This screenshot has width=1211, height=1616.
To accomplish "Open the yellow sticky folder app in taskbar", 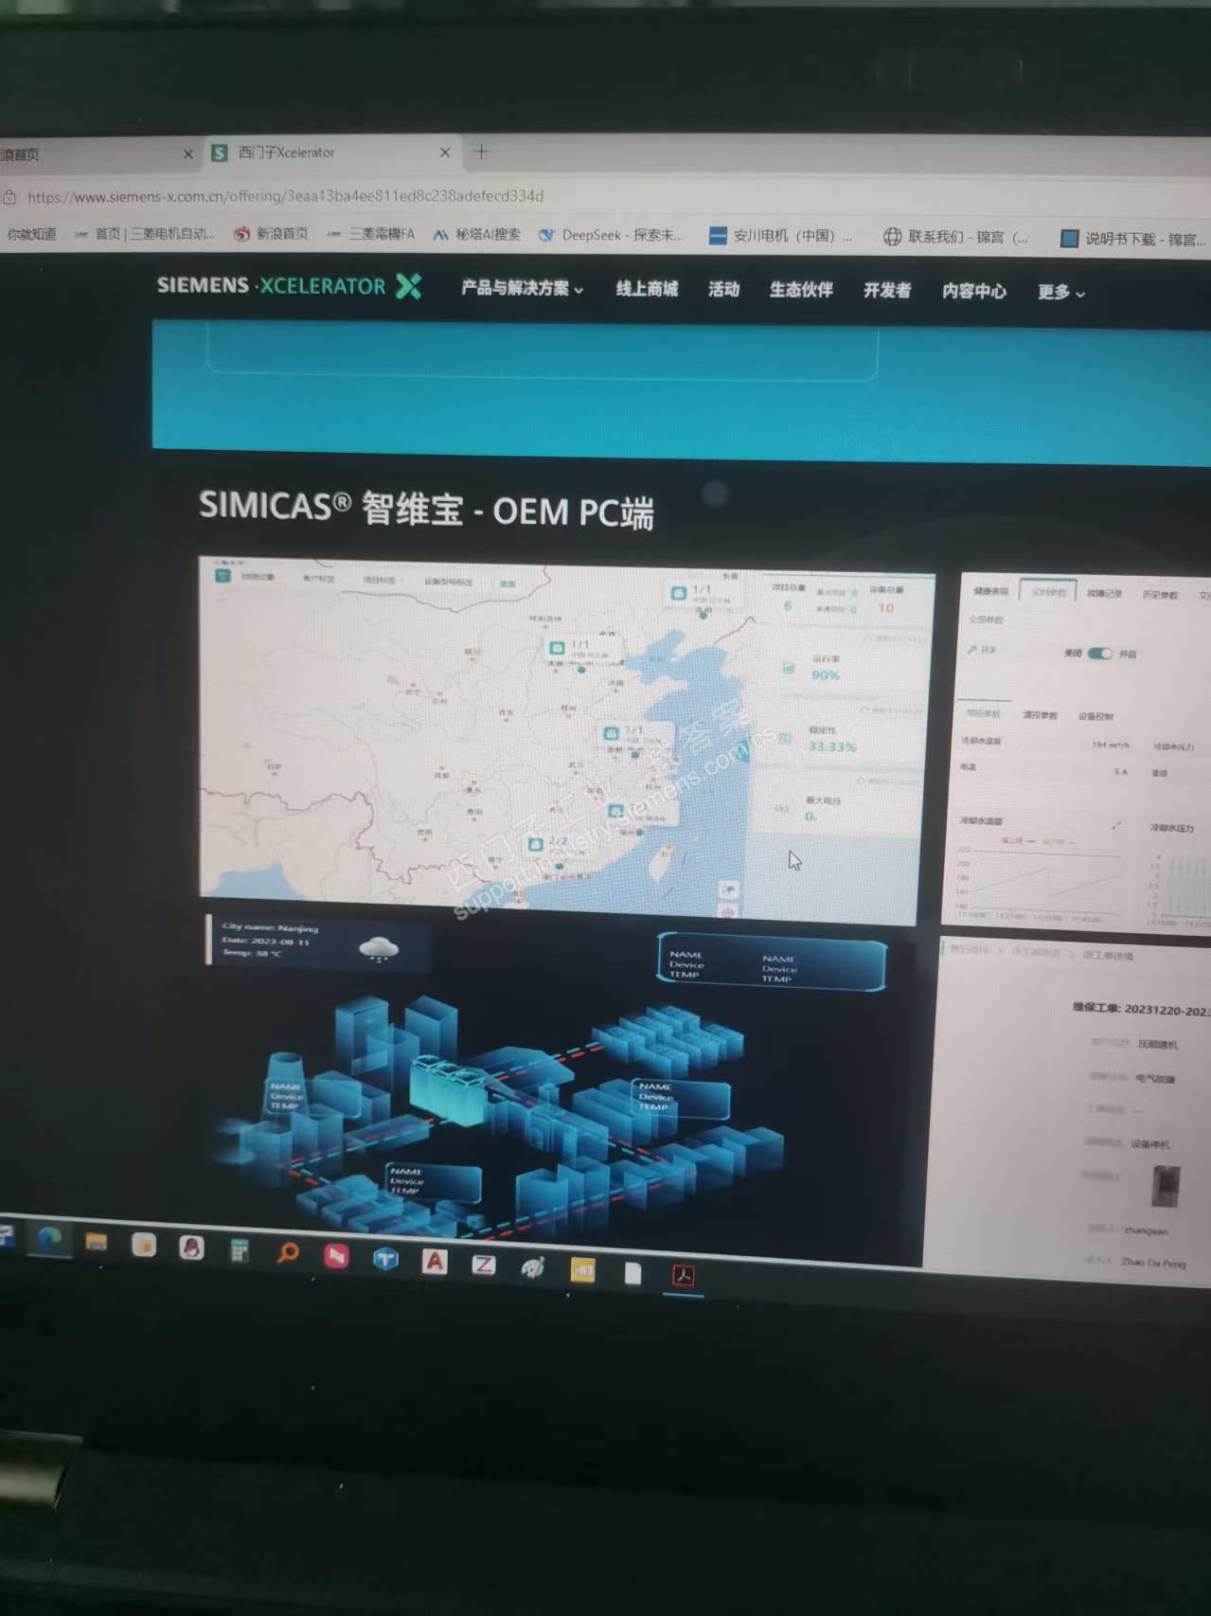I will point(582,1270).
